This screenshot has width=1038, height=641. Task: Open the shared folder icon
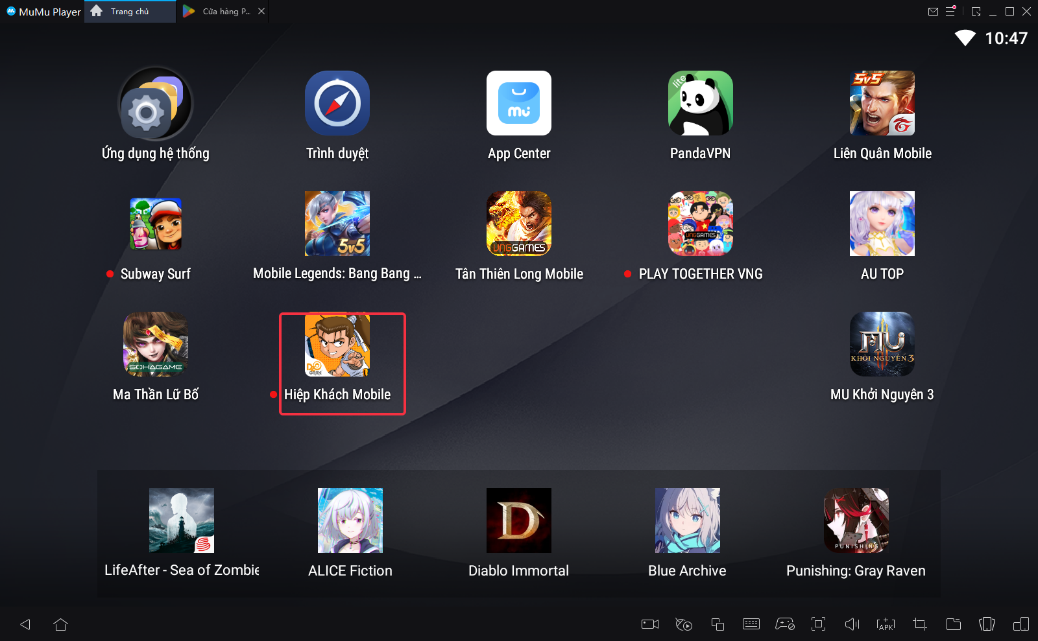[953, 624]
